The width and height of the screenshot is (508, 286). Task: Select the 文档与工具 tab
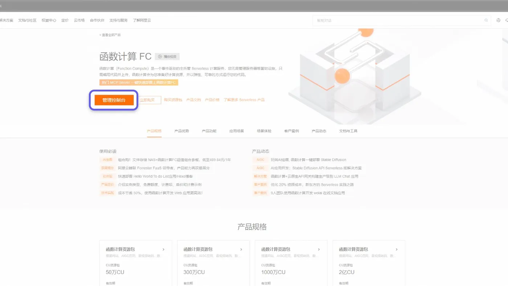click(348, 131)
